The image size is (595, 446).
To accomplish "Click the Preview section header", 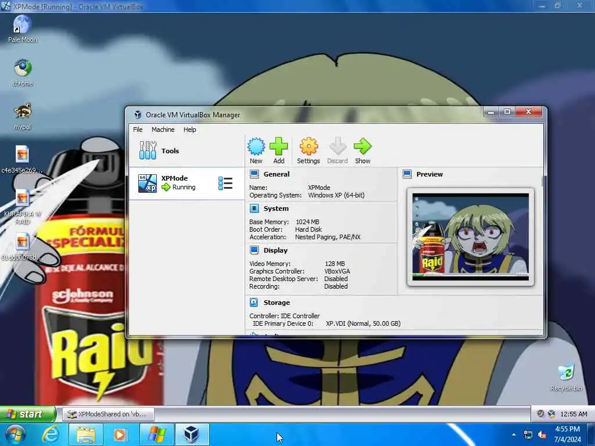I will (x=429, y=174).
